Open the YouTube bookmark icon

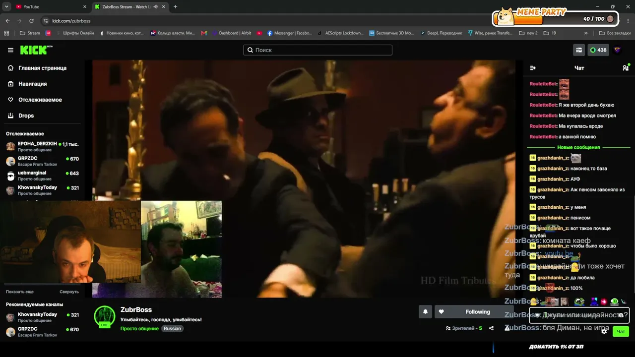point(259,33)
